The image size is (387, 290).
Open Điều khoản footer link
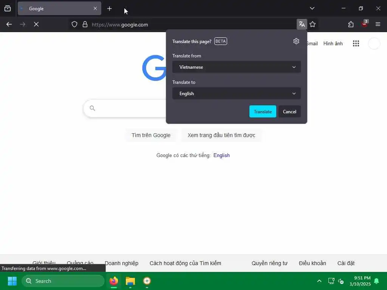tap(313, 263)
